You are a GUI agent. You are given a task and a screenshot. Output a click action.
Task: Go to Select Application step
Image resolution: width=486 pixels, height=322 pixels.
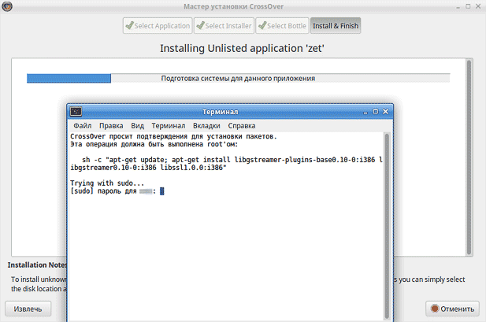158,26
